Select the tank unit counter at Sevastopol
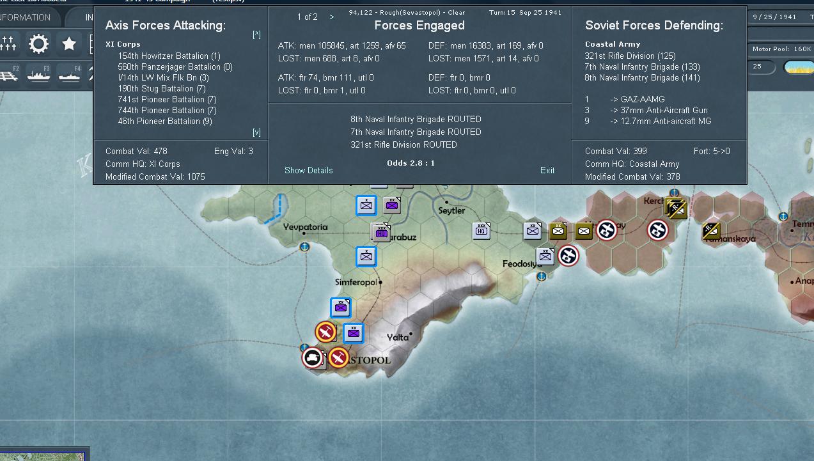Screen dimensions: 814x461 click(x=313, y=357)
